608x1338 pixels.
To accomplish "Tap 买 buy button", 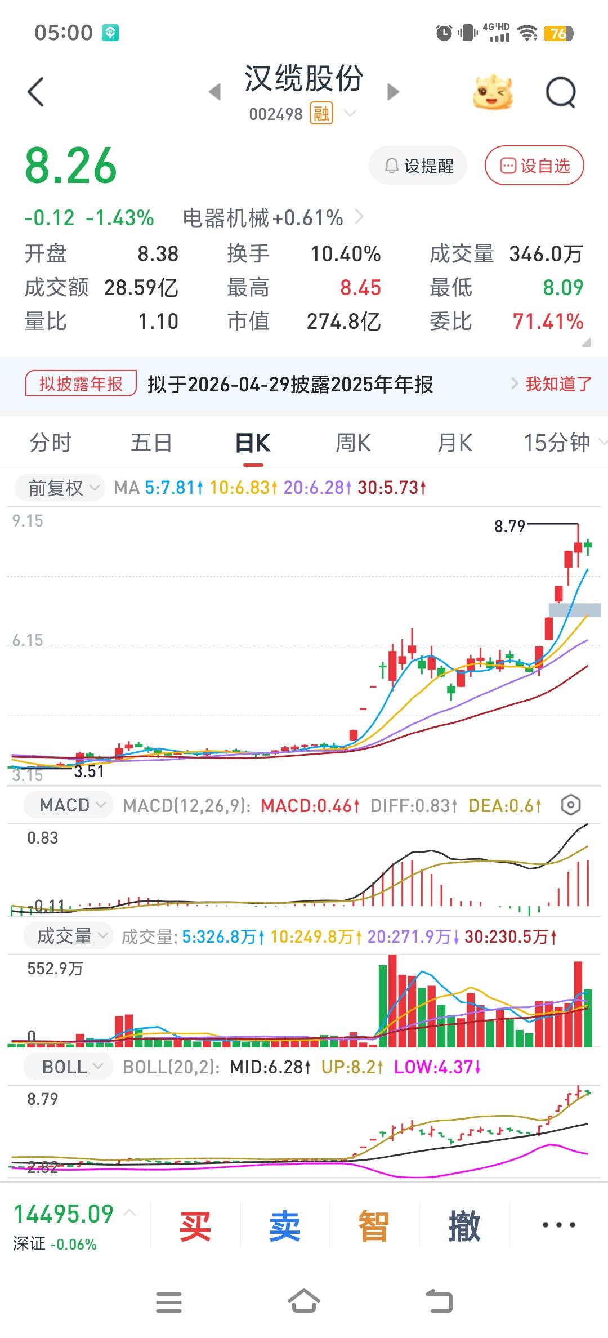I will coord(195,1226).
